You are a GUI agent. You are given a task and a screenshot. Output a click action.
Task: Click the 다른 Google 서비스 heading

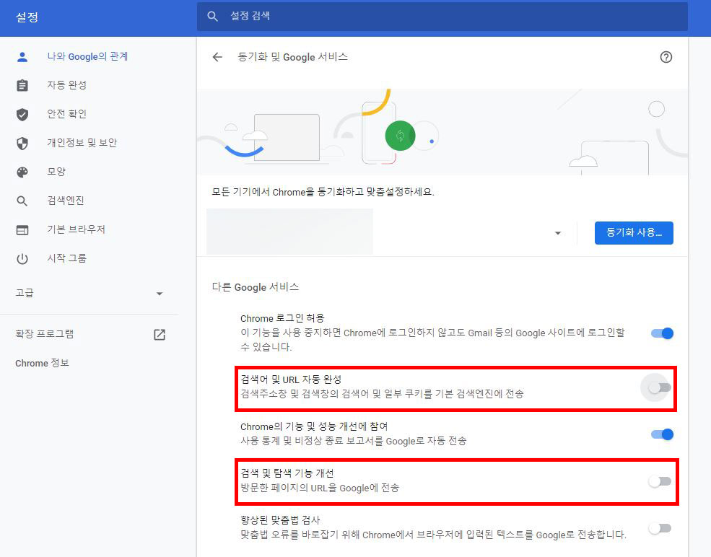[256, 287]
